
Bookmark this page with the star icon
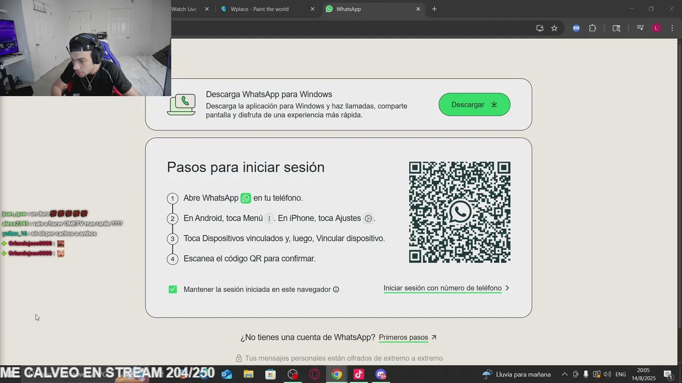pos(554,28)
